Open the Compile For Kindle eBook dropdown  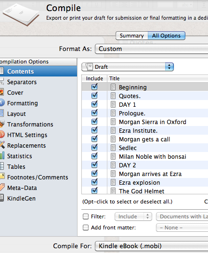tap(152, 246)
